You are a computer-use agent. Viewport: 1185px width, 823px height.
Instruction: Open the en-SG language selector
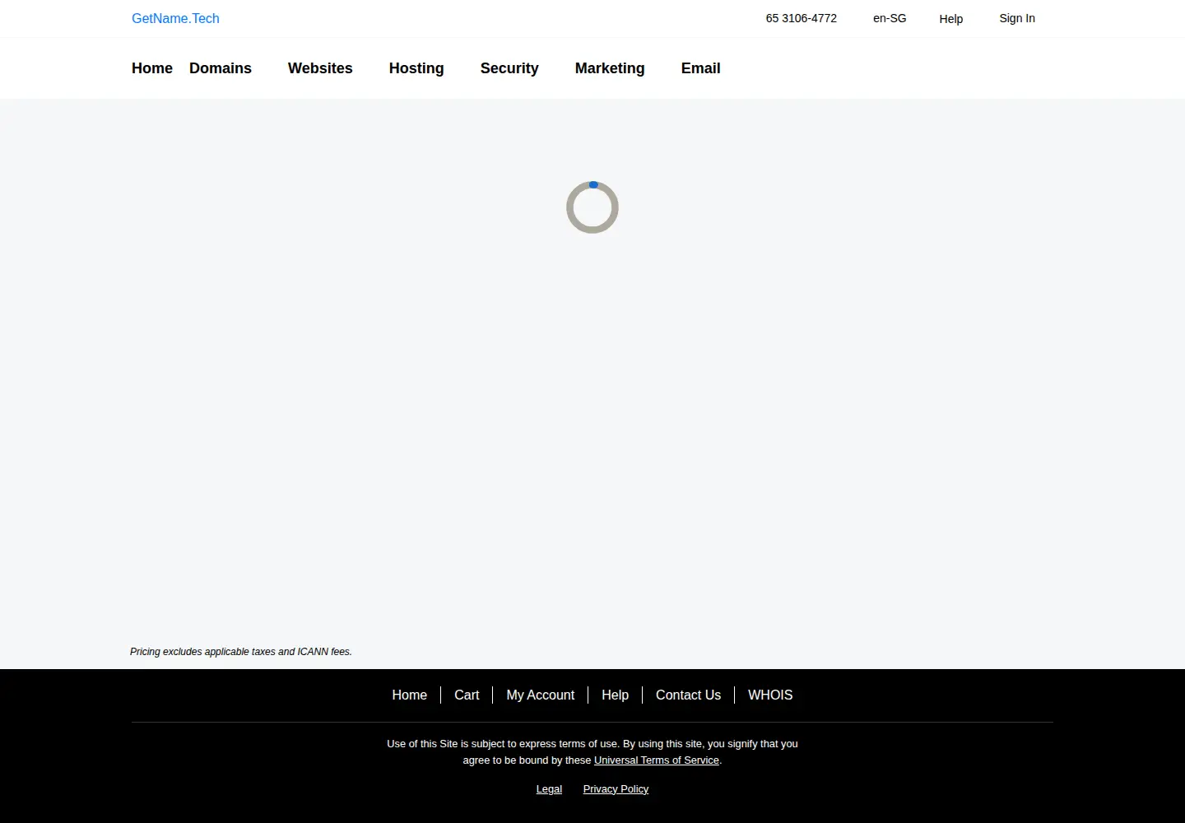click(x=890, y=18)
